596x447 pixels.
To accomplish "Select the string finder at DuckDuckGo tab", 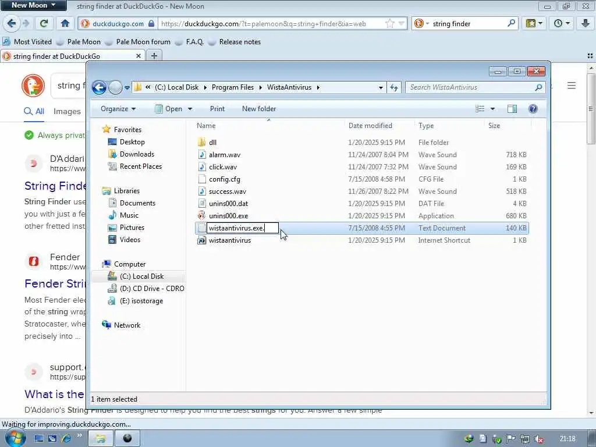I will 72,56.
